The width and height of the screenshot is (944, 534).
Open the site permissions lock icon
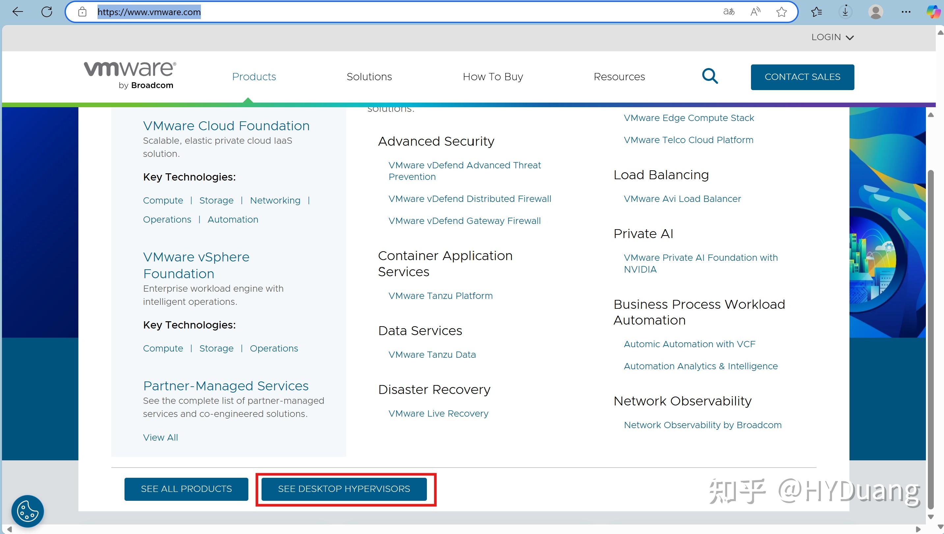tap(82, 12)
